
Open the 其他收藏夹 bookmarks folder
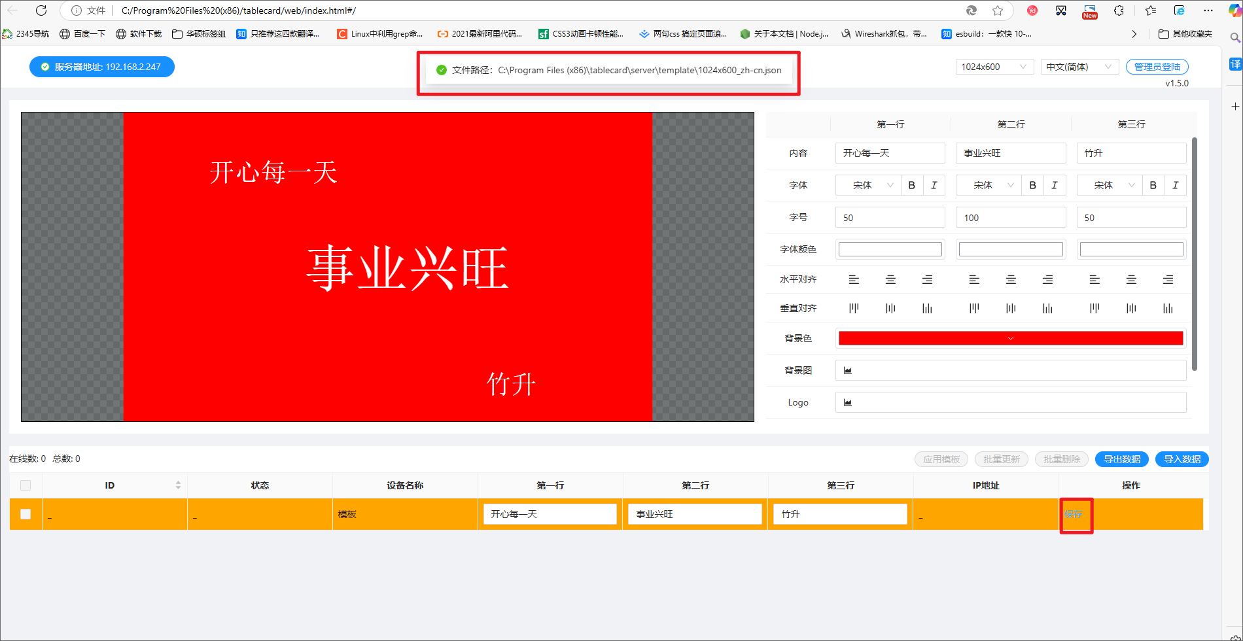click(1185, 34)
